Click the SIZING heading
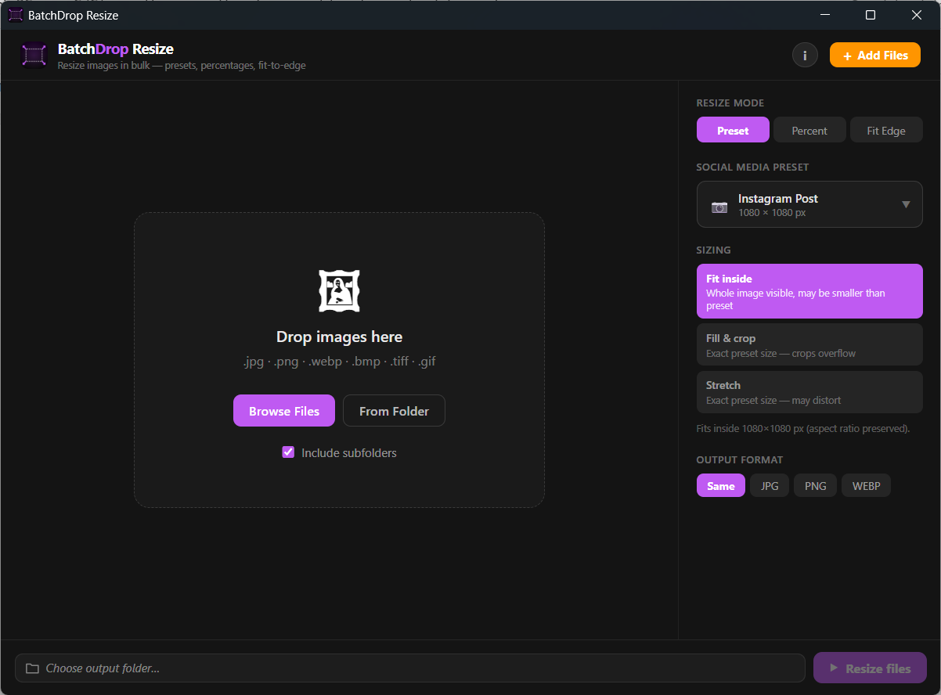The height and width of the screenshot is (695, 941). 713,250
